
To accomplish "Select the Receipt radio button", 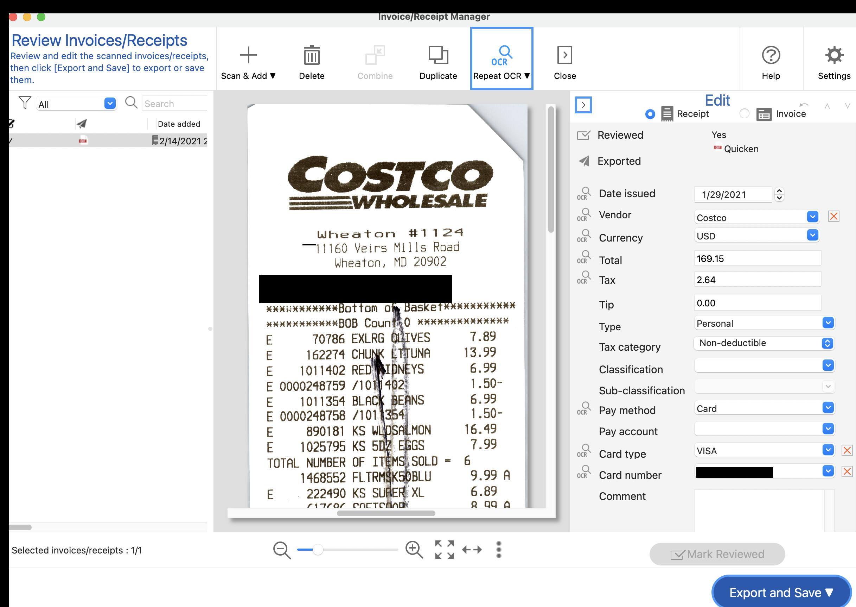I will coord(650,114).
